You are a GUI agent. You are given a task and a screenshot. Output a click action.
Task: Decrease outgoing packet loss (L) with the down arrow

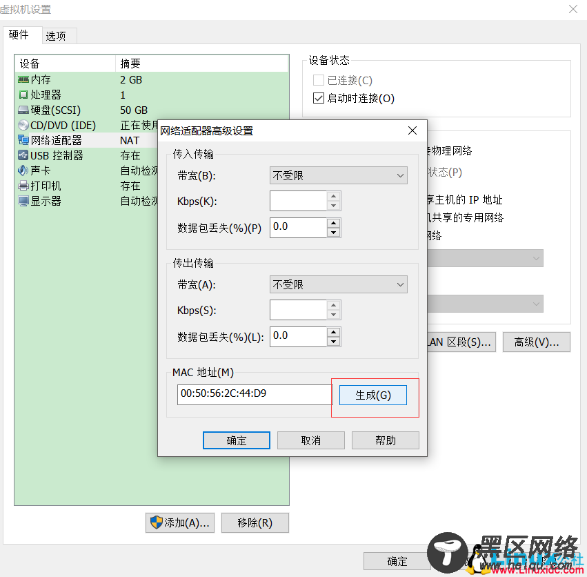(334, 342)
